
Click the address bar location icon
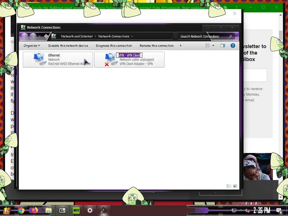tap(53, 36)
